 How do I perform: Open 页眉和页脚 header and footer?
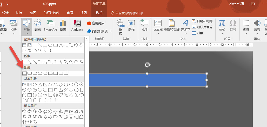tap(172, 25)
